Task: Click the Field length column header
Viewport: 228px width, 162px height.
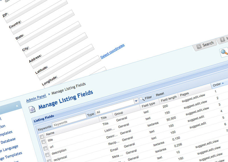Action: (x=169, y=99)
